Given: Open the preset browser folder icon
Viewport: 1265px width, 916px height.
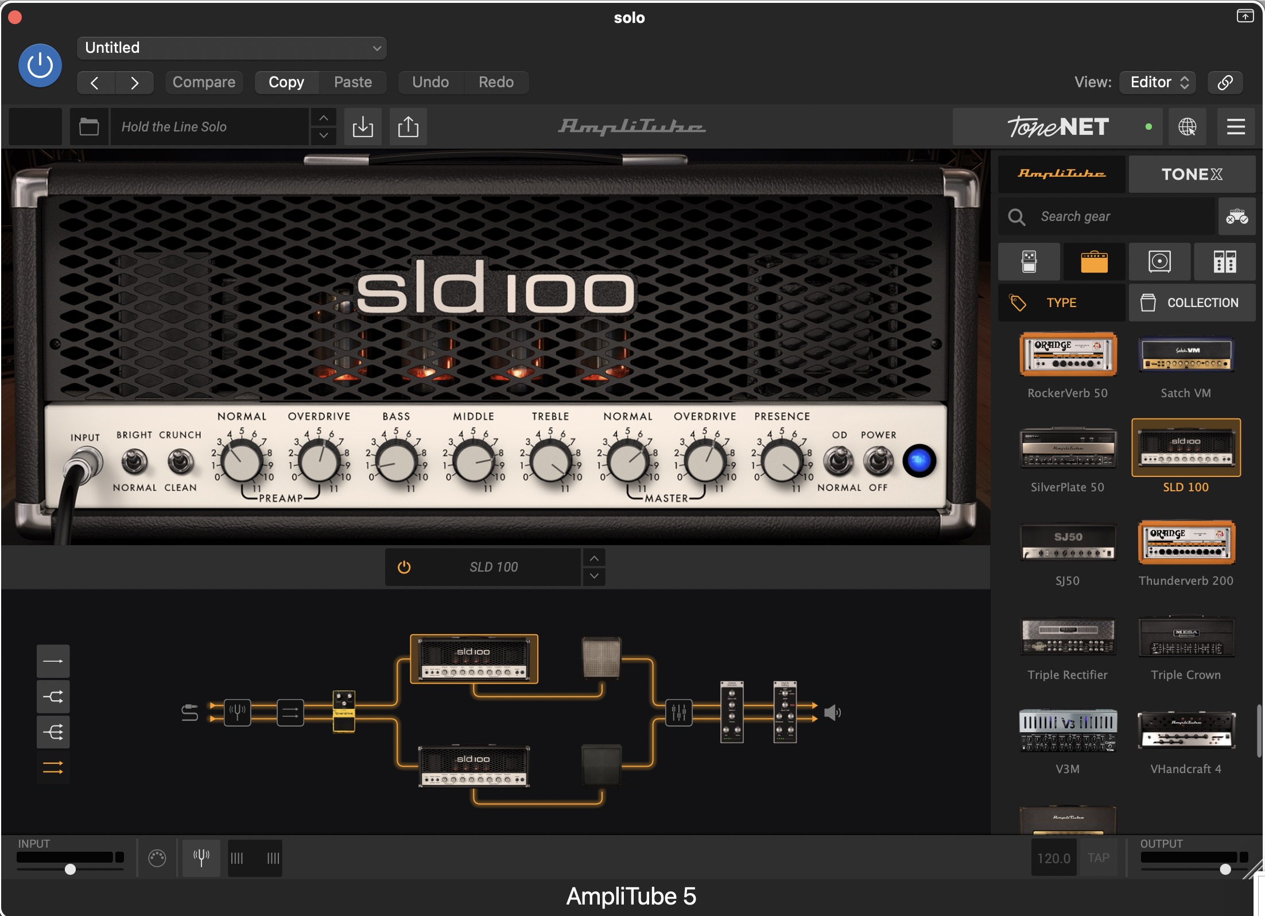Looking at the screenshot, I should tap(89, 126).
